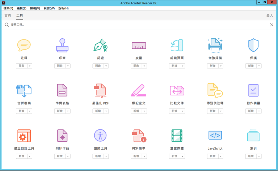Click the 增強掃描 label text
278x171 pixels.
pyautogui.click(x=215, y=58)
